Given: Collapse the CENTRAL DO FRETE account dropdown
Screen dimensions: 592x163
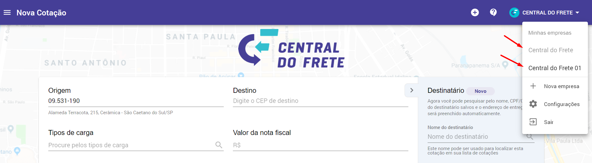Looking at the screenshot, I should [577, 13].
